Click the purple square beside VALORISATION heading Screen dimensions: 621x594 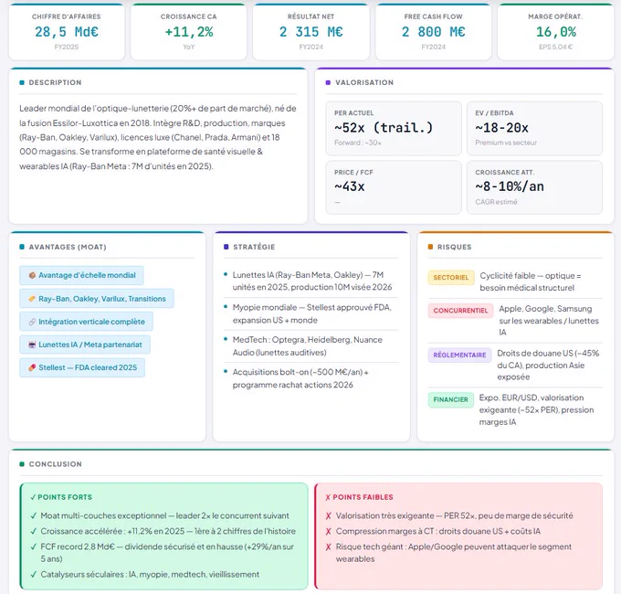pos(328,82)
